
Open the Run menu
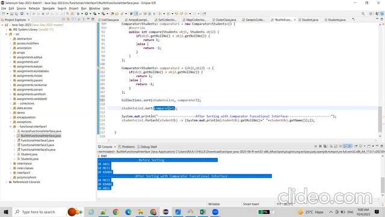coord(84,8)
